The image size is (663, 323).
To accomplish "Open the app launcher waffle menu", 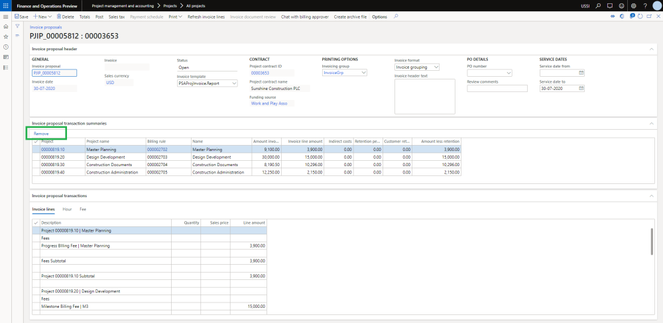I will click(6, 5).
